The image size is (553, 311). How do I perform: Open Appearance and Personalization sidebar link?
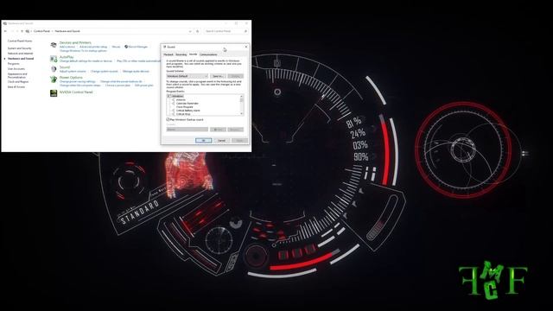pyautogui.click(x=17, y=76)
